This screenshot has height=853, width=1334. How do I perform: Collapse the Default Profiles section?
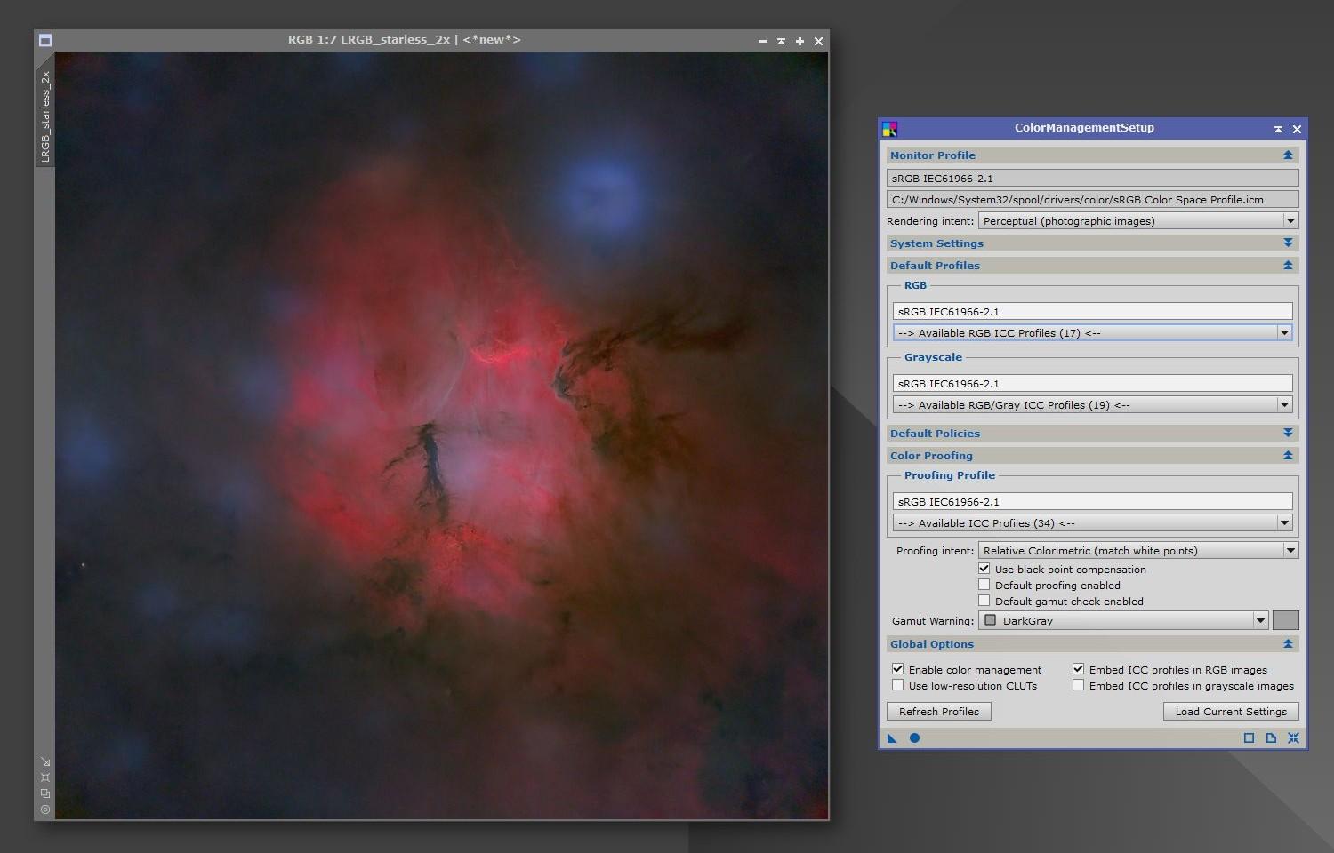[1288, 265]
